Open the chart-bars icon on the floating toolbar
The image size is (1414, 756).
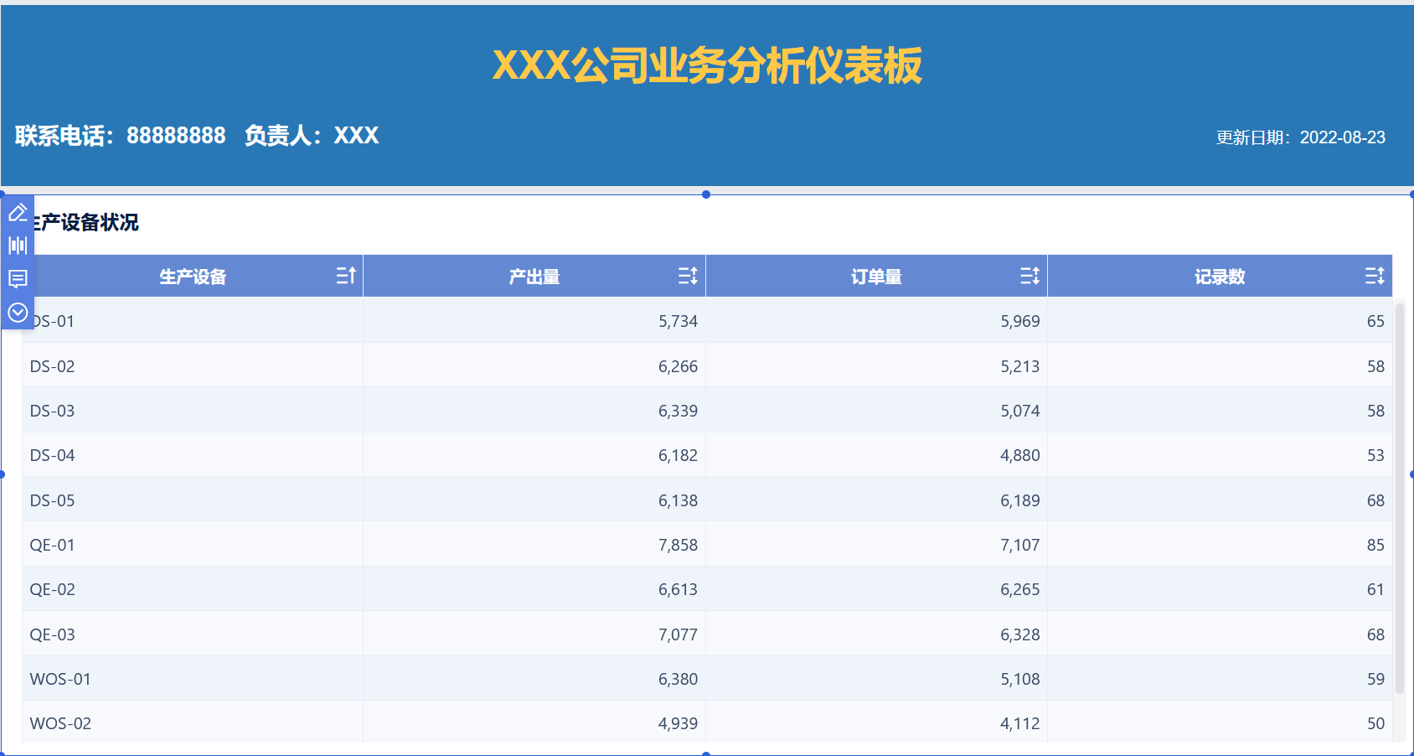click(18, 246)
